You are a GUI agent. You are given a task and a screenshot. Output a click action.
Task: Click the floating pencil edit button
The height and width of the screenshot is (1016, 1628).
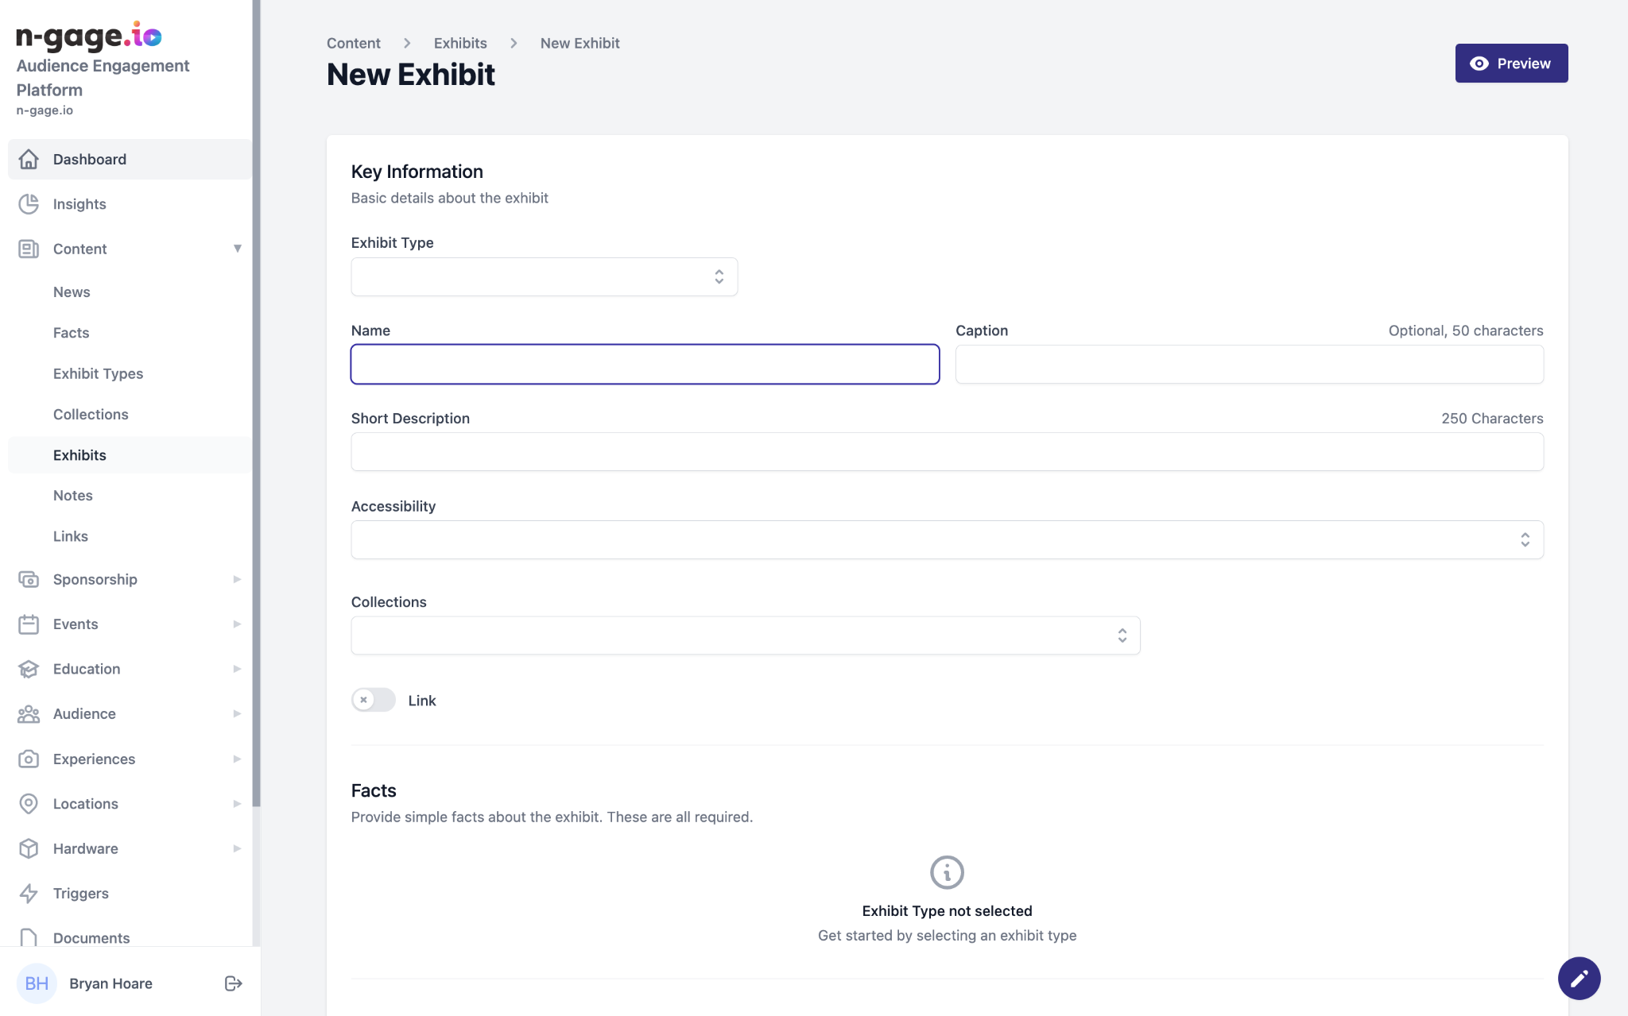click(x=1579, y=978)
